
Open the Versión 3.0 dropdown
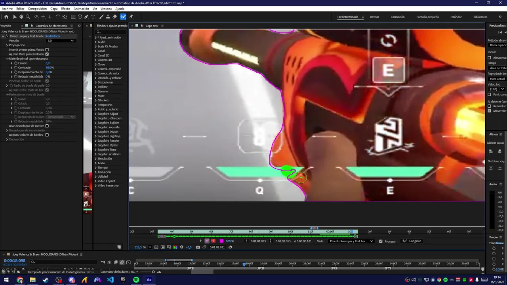[x=60, y=40]
